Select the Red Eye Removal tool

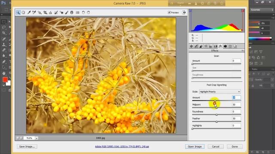(x=61, y=12)
